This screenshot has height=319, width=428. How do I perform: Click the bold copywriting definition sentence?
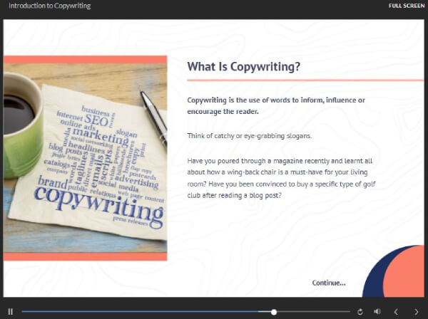coord(277,105)
